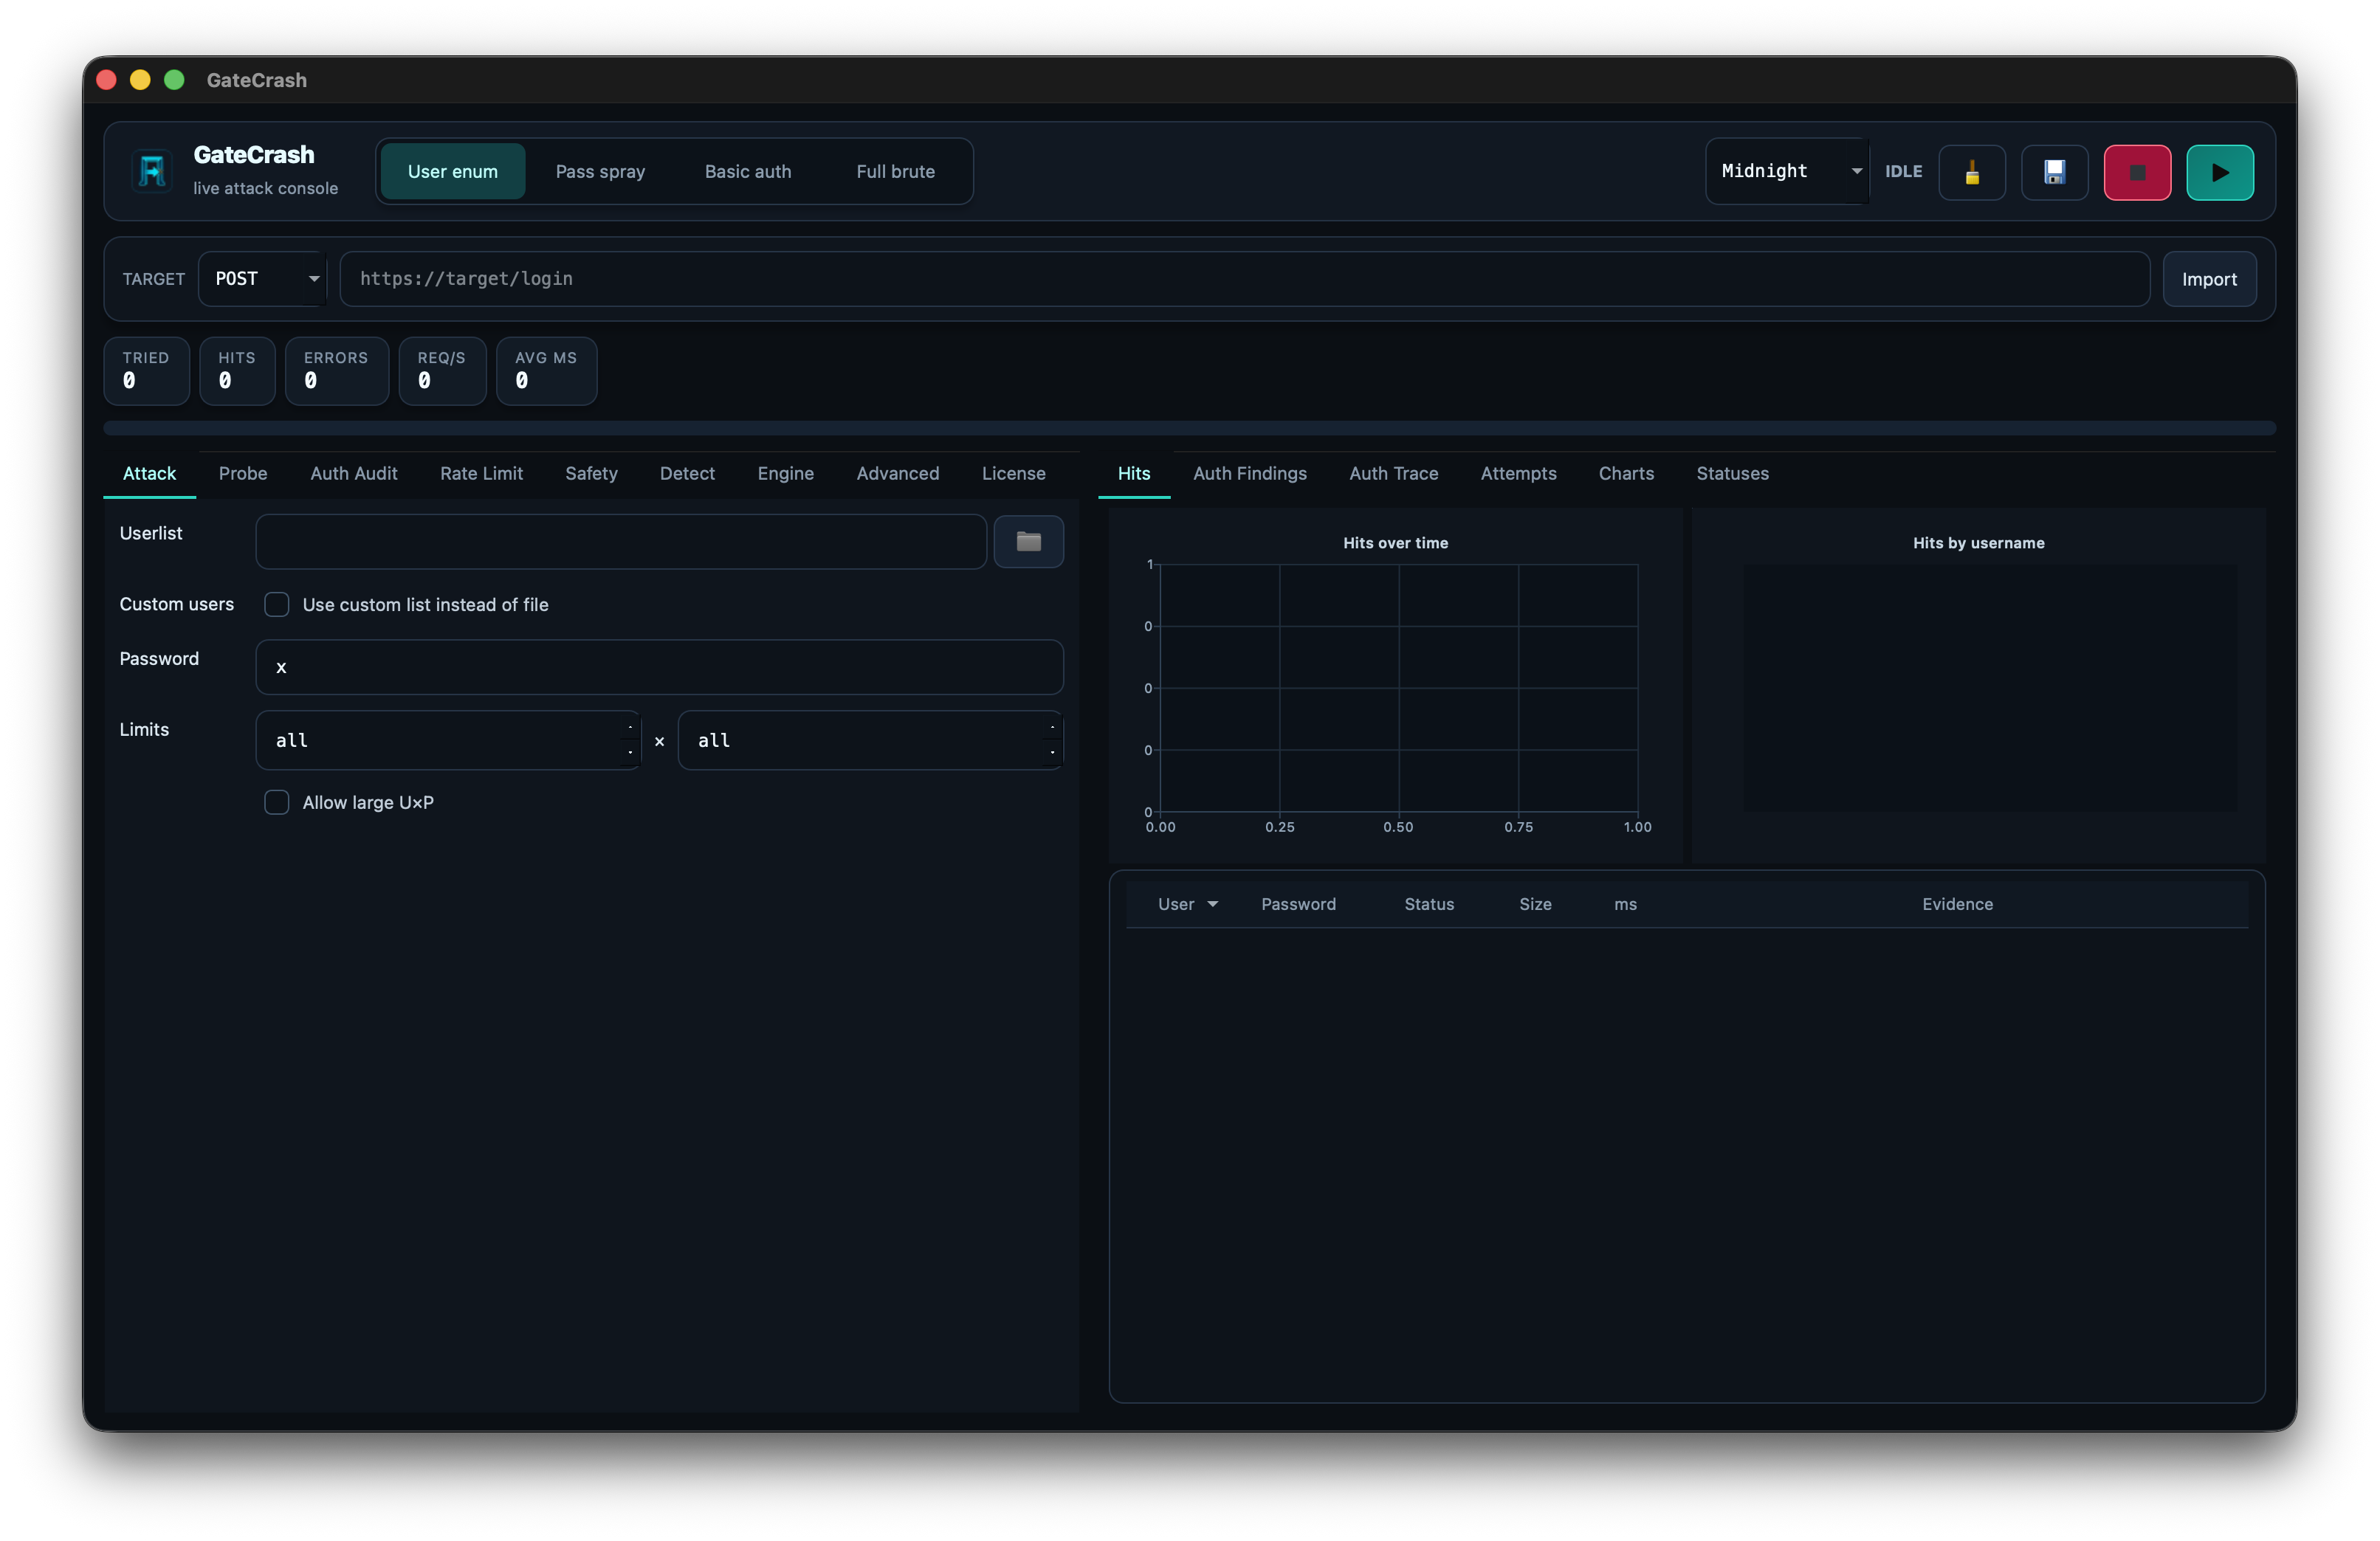The width and height of the screenshot is (2380, 1541).
Task: Click the ms column header
Action: 1625,904
